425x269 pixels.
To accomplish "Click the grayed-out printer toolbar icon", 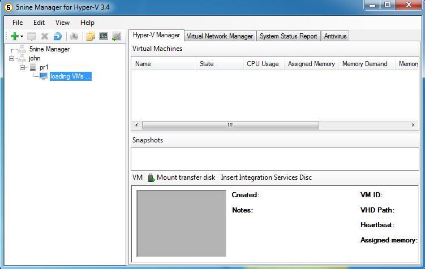I will [74, 36].
